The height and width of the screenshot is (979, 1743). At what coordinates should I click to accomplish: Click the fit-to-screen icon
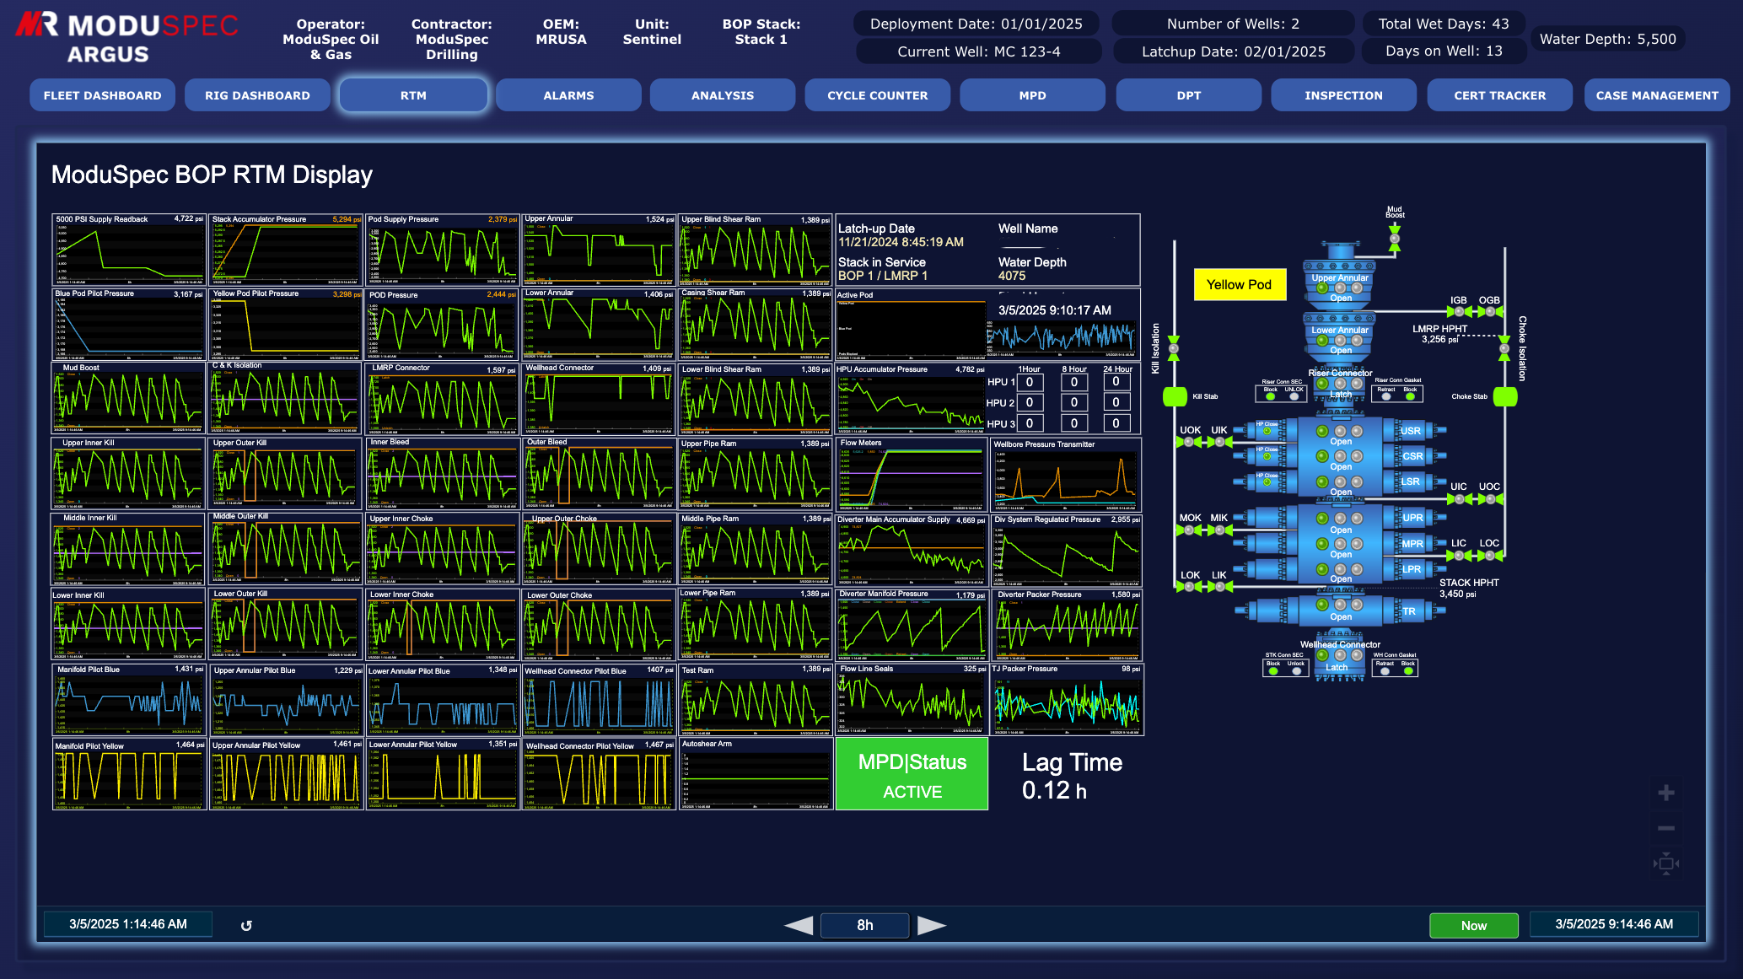pyautogui.click(x=1665, y=863)
